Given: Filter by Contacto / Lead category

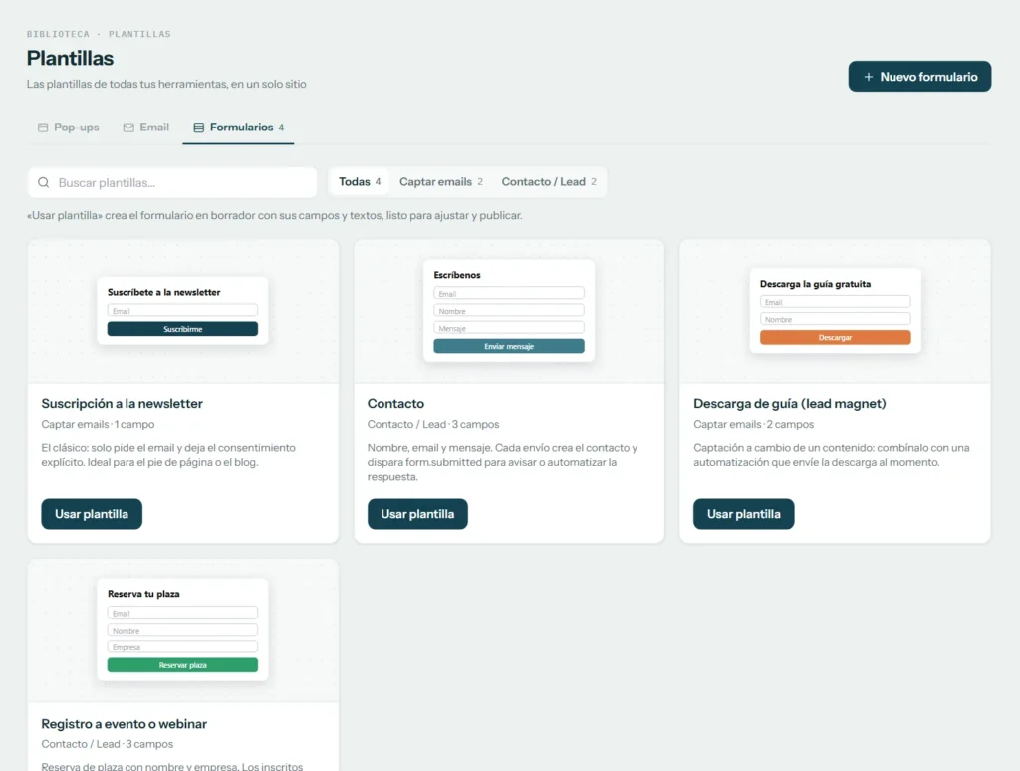Looking at the screenshot, I should point(549,182).
